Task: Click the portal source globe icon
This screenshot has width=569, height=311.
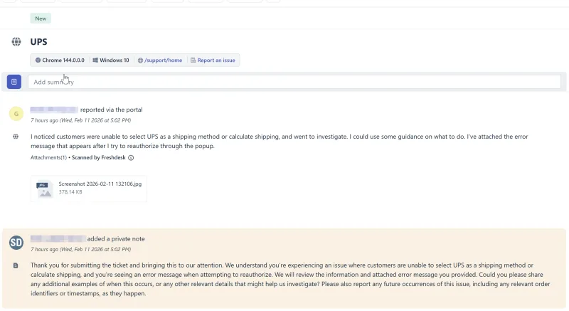Action: [x=16, y=137]
